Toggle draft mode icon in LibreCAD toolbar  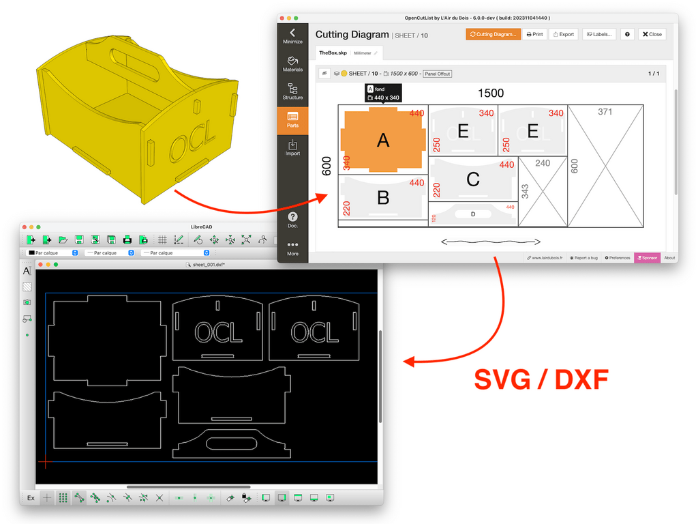(x=179, y=239)
